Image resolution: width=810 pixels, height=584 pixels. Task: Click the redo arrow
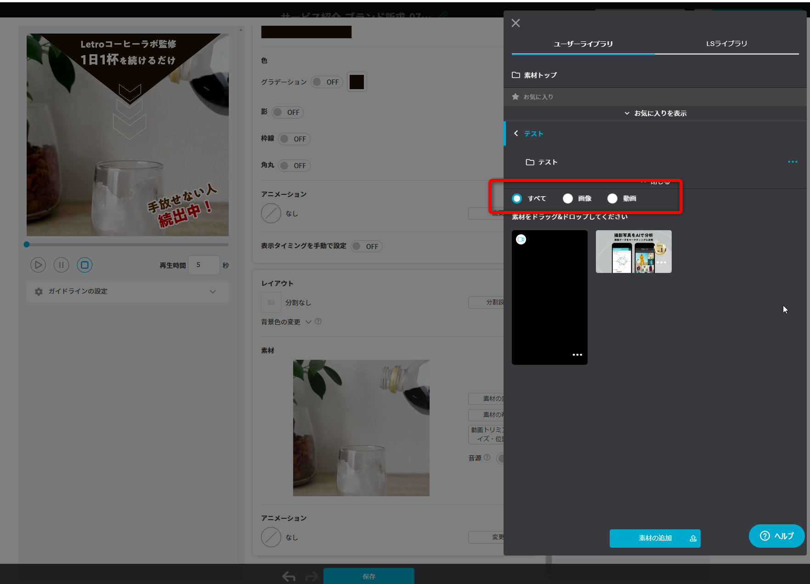coord(312,576)
